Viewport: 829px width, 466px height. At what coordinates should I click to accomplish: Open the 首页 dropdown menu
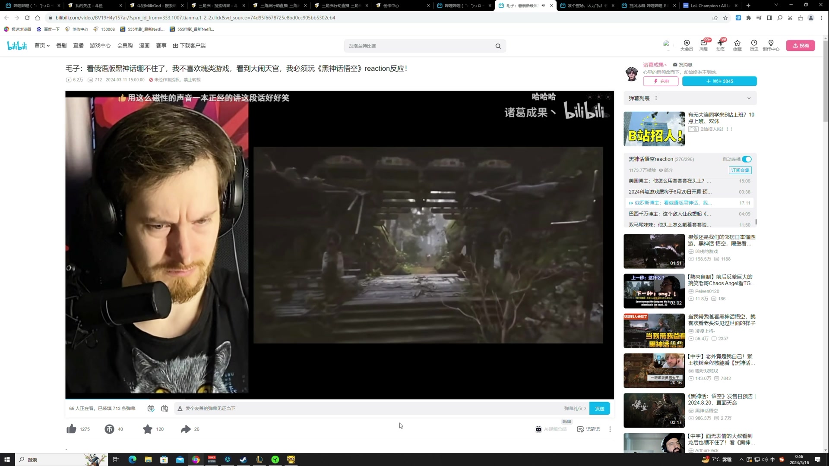(42, 46)
